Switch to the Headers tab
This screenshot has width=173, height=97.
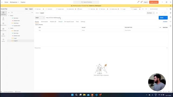click(x=53, y=22)
